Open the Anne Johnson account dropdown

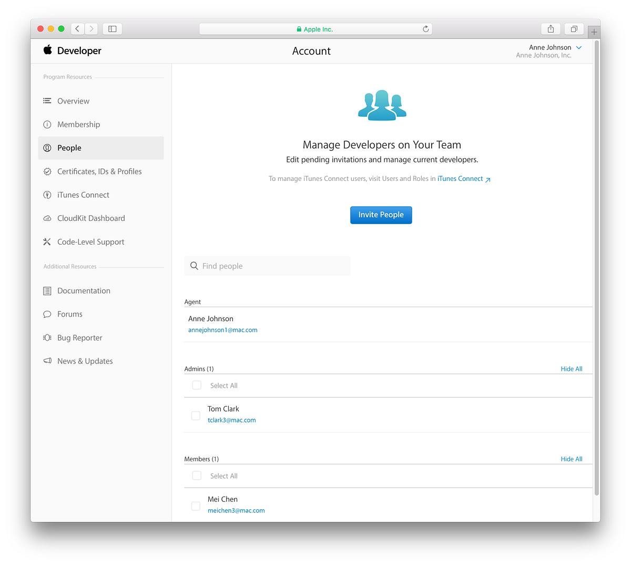554,47
